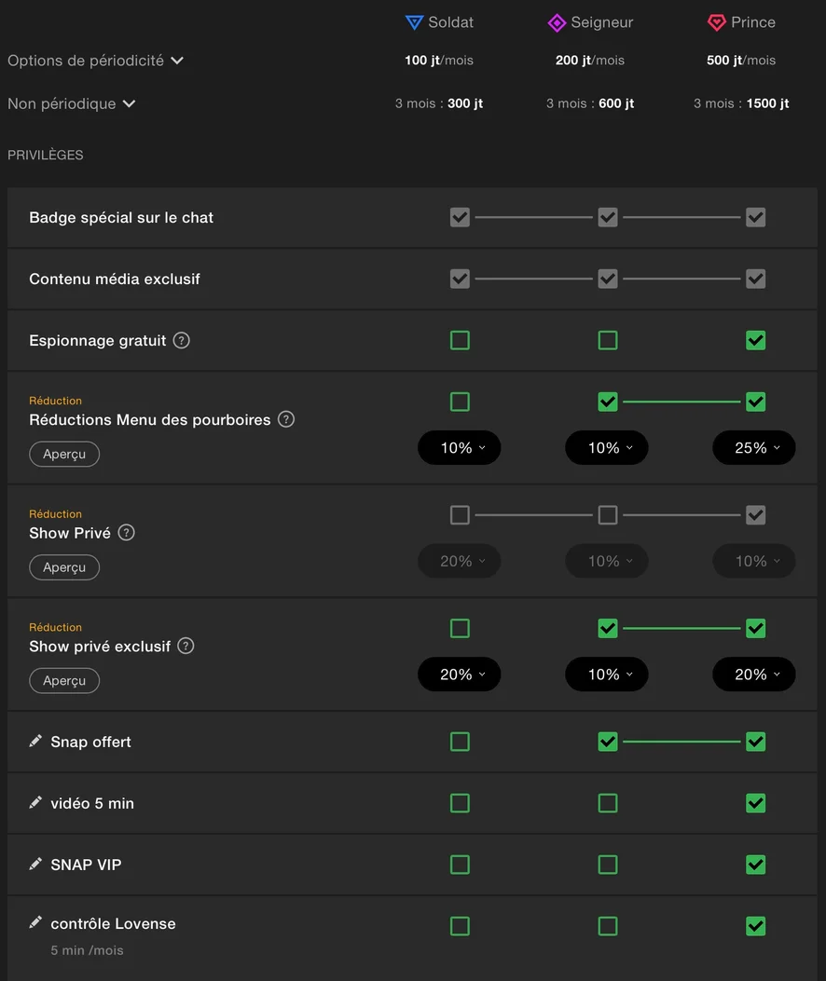Uncheck Snap offert for Seigneur tier
This screenshot has width=826, height=981.
[x=608, y=742]
